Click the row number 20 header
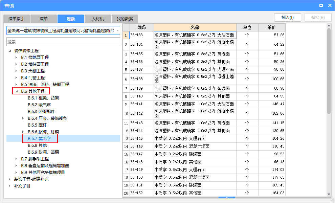 126,193
